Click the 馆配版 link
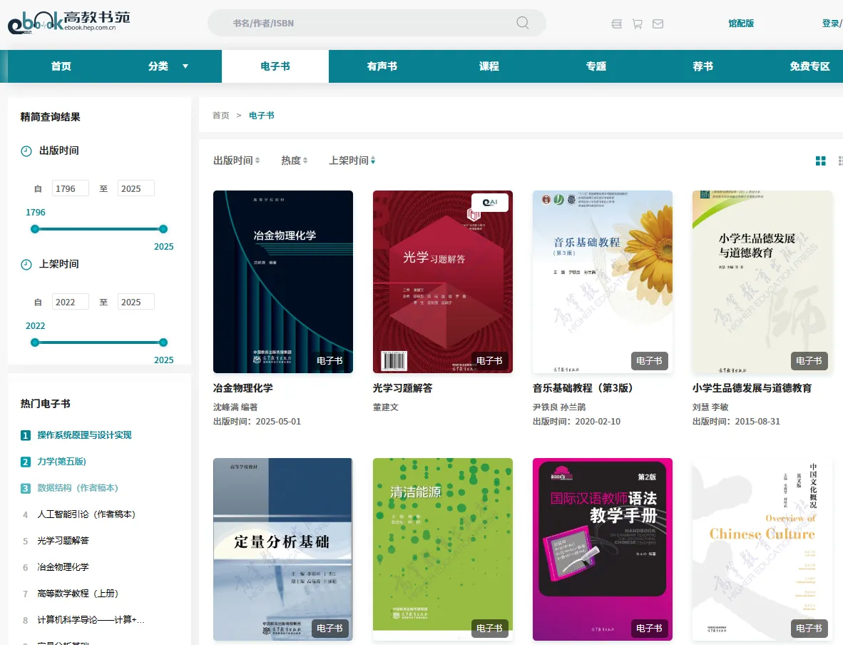This screenshot has width=843, height=645. coord(741,23)
